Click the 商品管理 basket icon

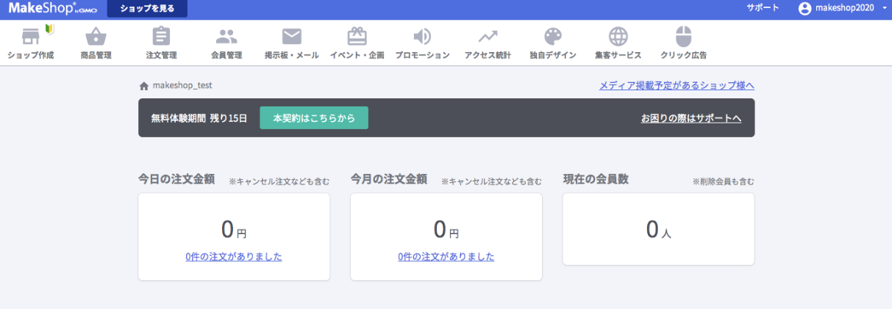(96, 37)
